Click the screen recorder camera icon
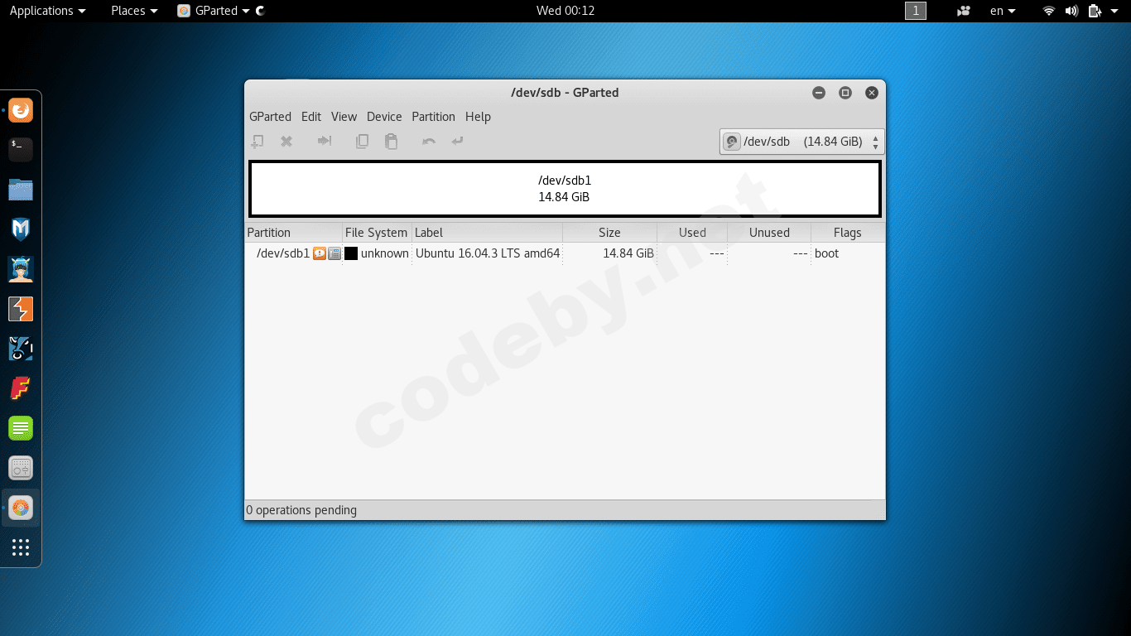Image resolution: width=1131 pixels, height=636 pixels. click(x=963, y=11)
